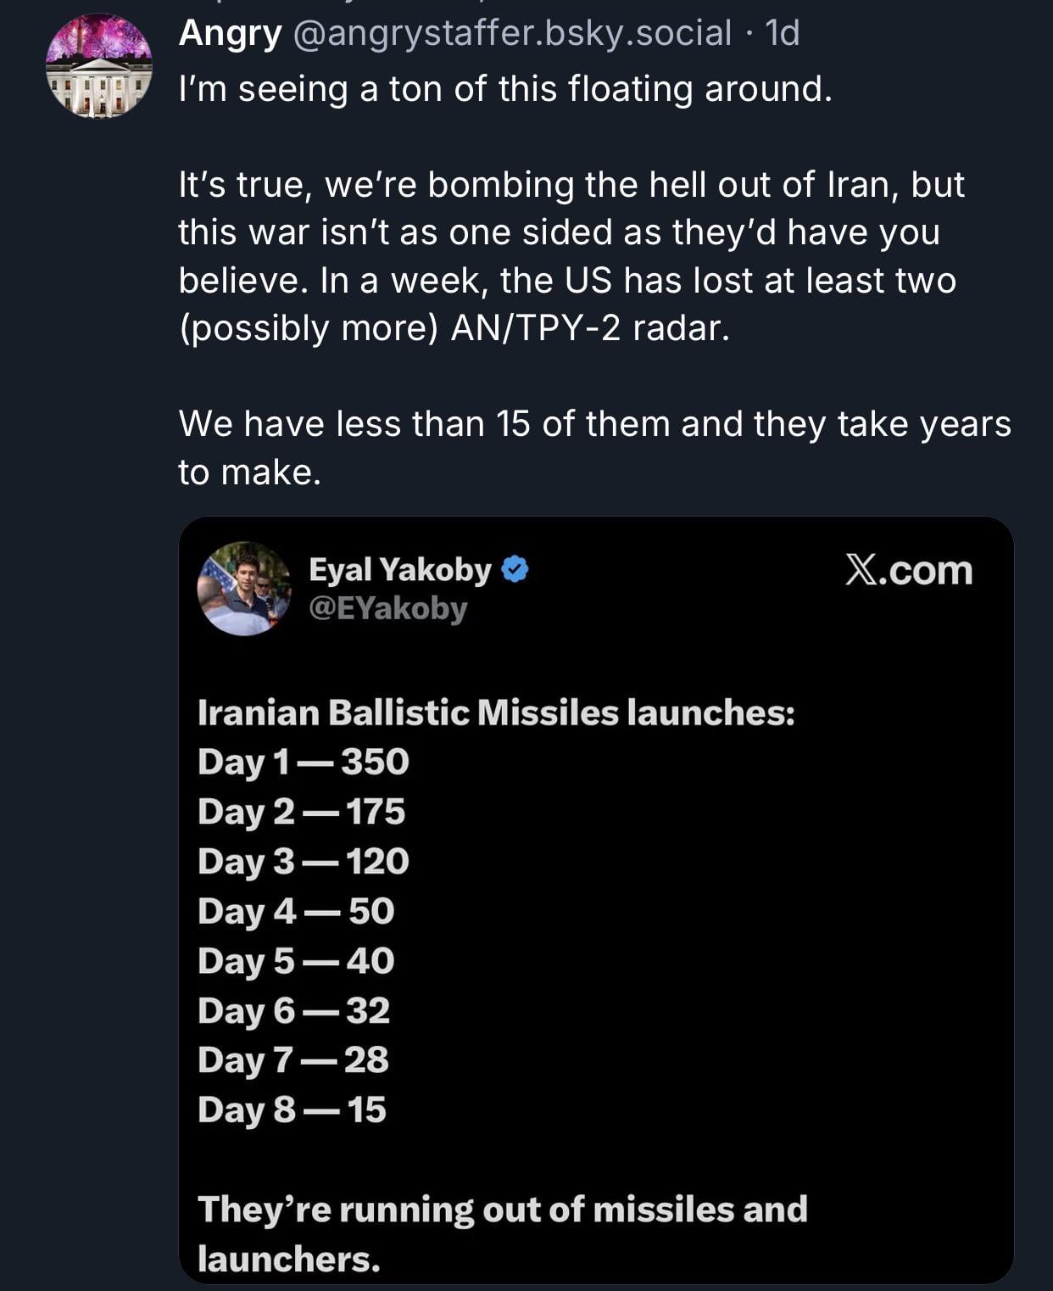
Task: Click the X.com logo
Action: (908, 571)
